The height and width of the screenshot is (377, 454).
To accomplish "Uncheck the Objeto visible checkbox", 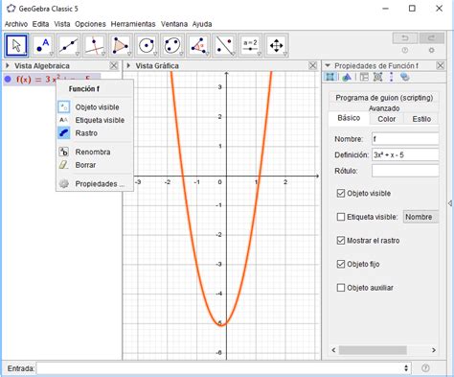I will [341, 194].
